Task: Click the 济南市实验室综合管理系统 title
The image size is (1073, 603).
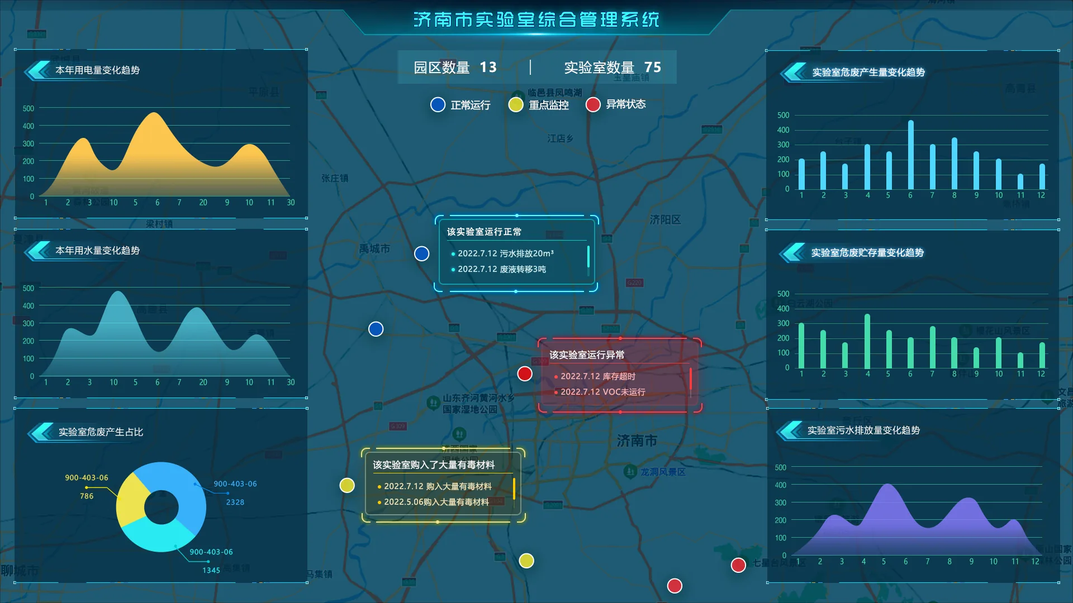Action: coord(536,20)
